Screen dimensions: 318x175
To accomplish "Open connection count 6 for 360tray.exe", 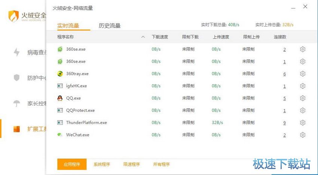I will [285, 74].
